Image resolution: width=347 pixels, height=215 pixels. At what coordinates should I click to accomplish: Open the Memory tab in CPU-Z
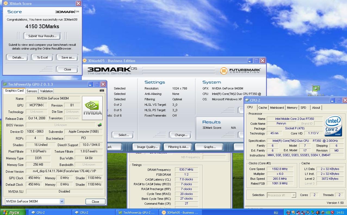tap(292, 108)
